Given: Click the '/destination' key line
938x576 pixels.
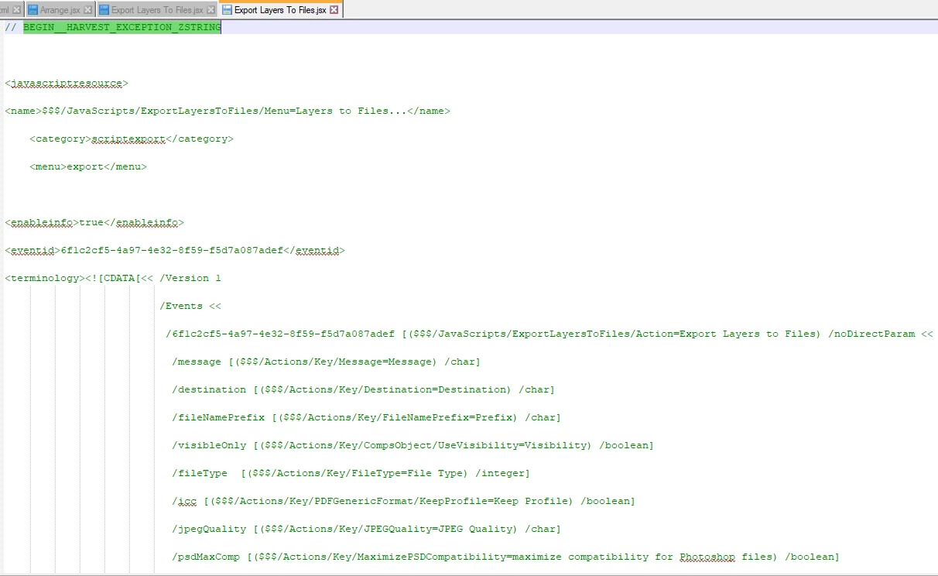Looking at the screenshot, I should point(364,389).
